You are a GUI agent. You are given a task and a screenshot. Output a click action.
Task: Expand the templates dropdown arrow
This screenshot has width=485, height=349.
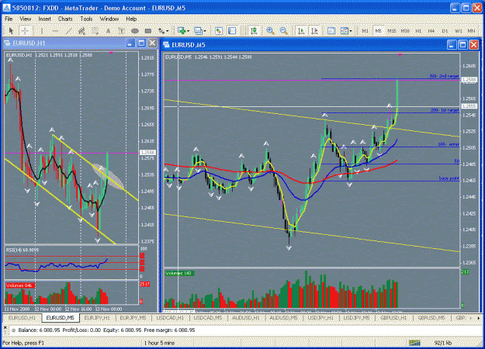(x=351, y=31)
